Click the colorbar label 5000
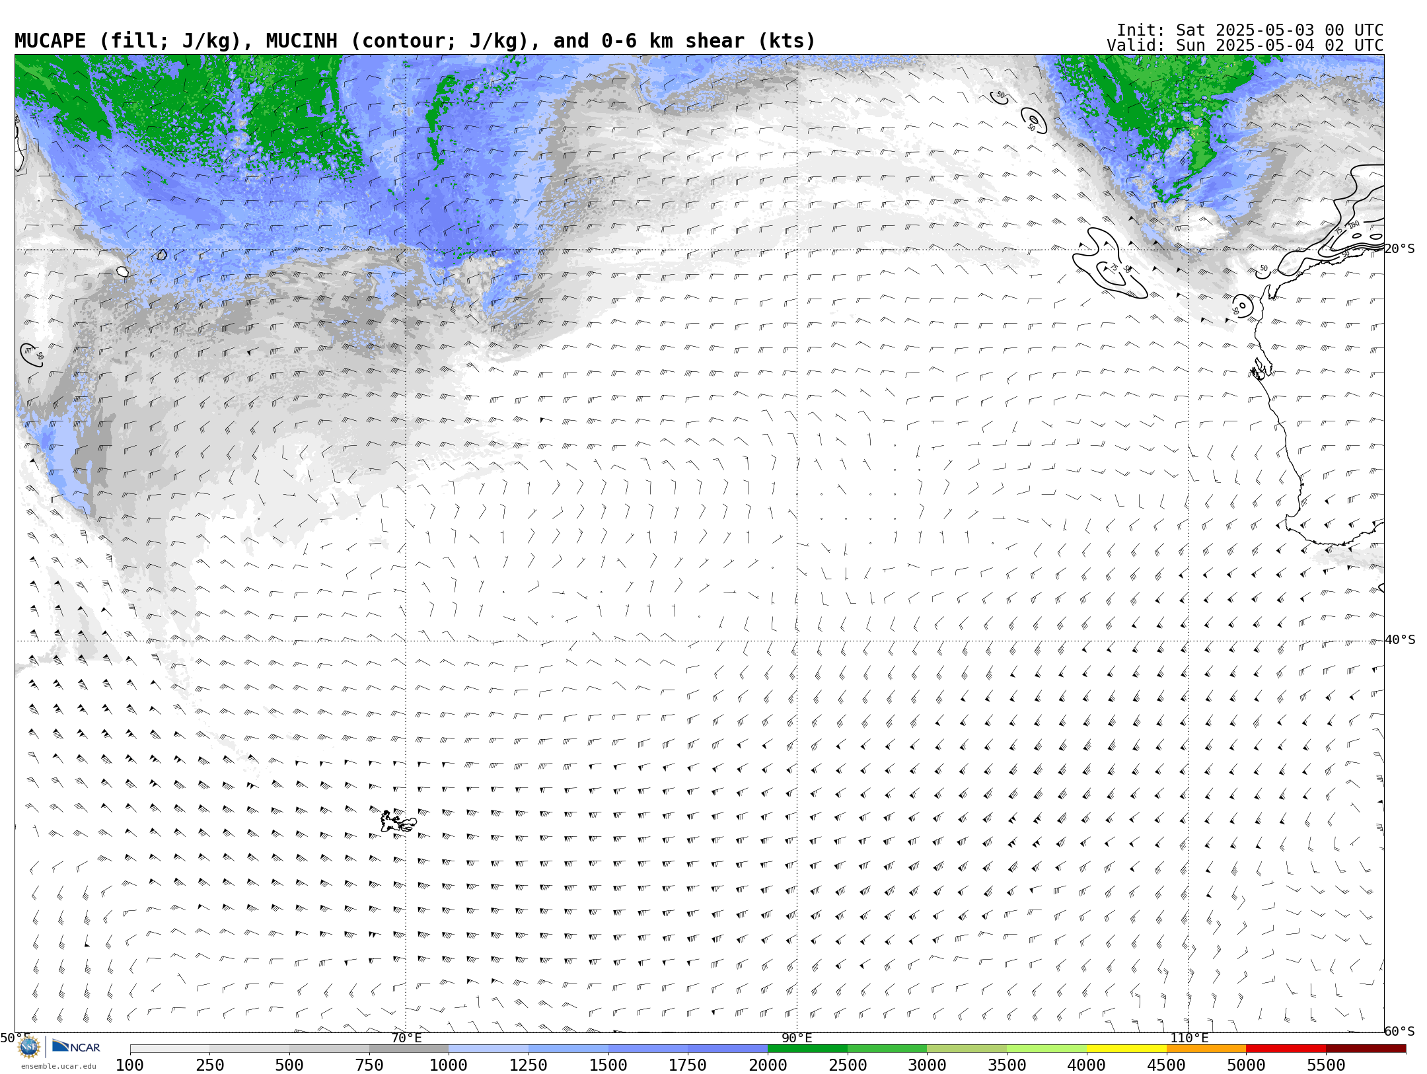The image size is (1427, 1074). click(1247, 1065)
